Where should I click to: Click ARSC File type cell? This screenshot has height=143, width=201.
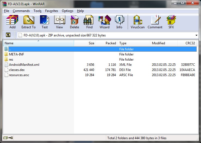pos(126,75)
